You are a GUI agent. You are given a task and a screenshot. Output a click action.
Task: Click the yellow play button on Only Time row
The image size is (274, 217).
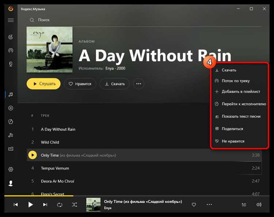(33, 155)
